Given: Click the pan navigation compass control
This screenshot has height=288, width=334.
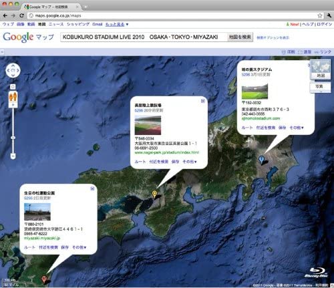Looking at the screenshot, I should click(13, 70).
